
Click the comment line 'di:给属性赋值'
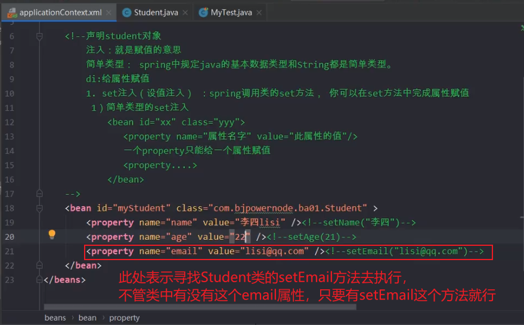[x=117, y=79]
